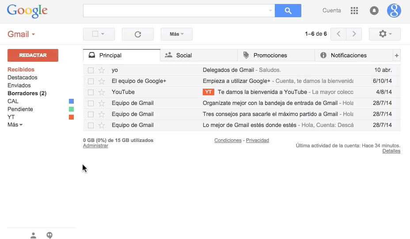Star the Organízate mejor message

[x=102, y=103]
